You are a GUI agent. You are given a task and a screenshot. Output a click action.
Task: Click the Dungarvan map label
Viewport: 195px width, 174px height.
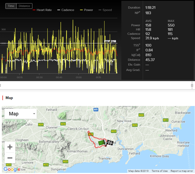(58, 169)
